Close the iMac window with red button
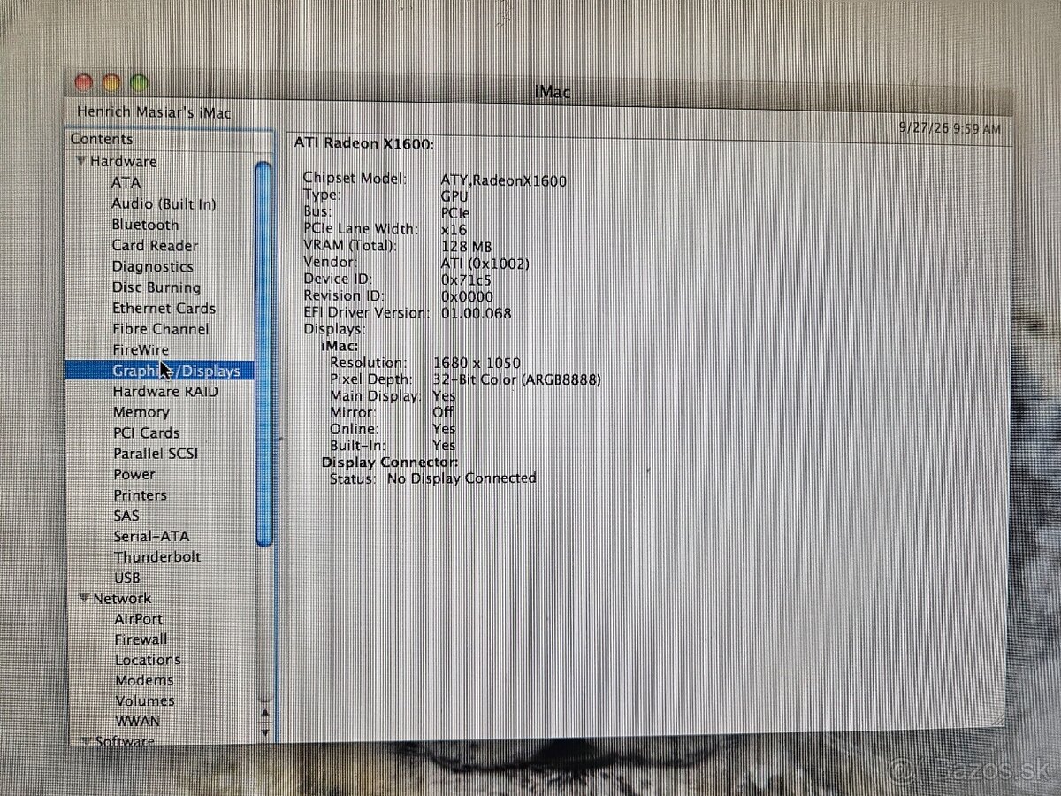This screenshot has width=1061, height=796. [83, 83]
